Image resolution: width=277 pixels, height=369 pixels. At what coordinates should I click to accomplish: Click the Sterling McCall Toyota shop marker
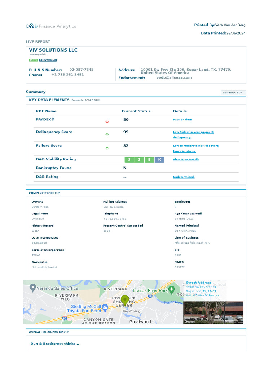pyautogui.click(x=105, y=307)
